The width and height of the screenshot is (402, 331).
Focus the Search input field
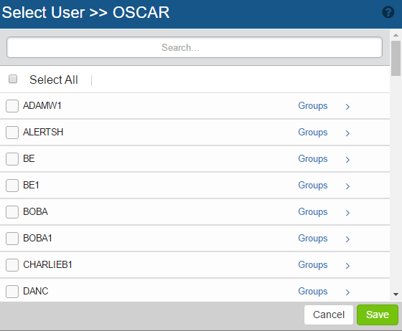click(x=195, y=47)
